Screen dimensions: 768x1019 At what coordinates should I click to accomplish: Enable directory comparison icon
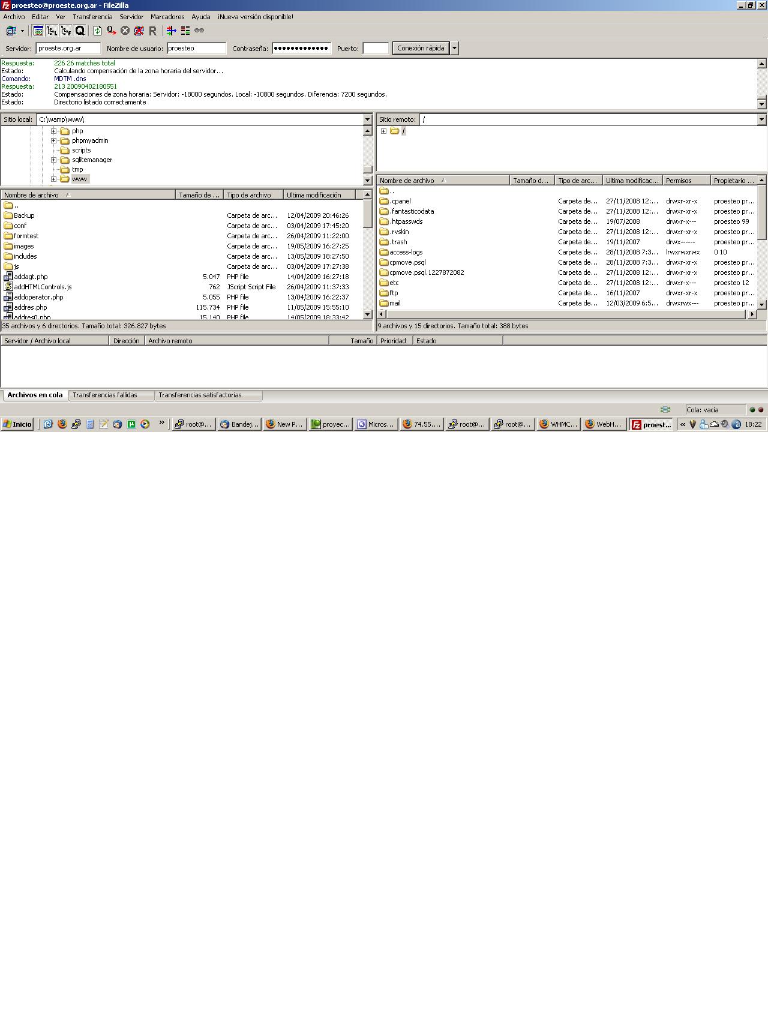tap(185, 31)
